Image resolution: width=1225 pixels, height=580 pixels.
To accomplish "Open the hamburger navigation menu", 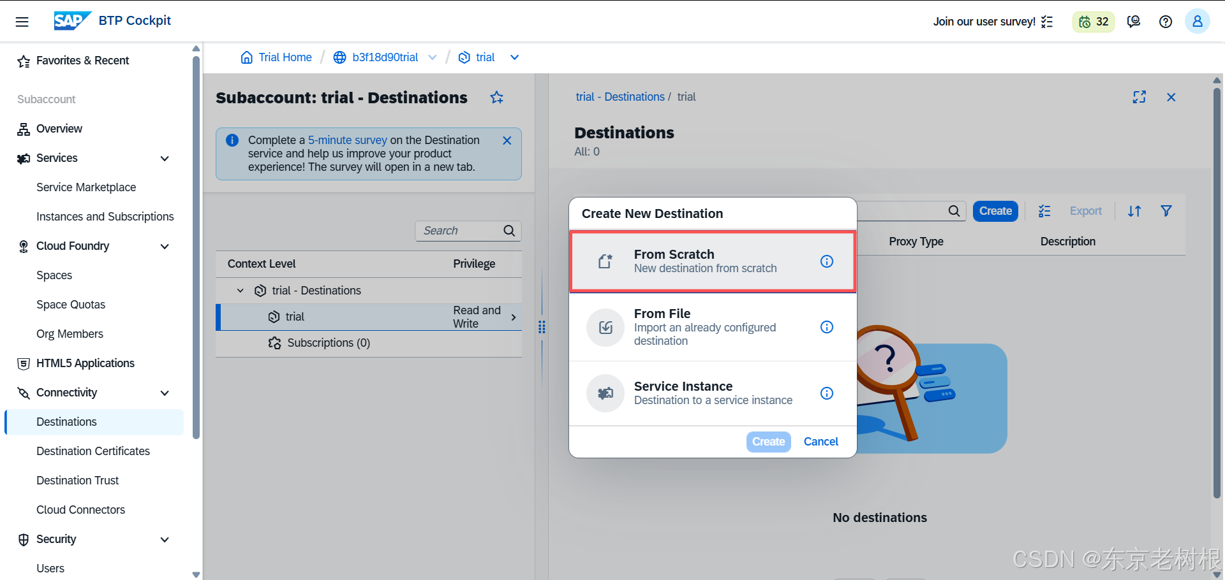I will (x=22, y=22).
